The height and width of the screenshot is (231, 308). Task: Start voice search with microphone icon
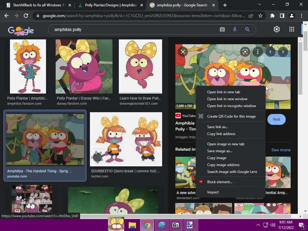coord(235,29)
